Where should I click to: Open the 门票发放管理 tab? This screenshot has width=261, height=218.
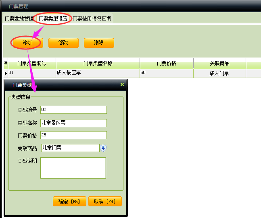pos(19,19)
